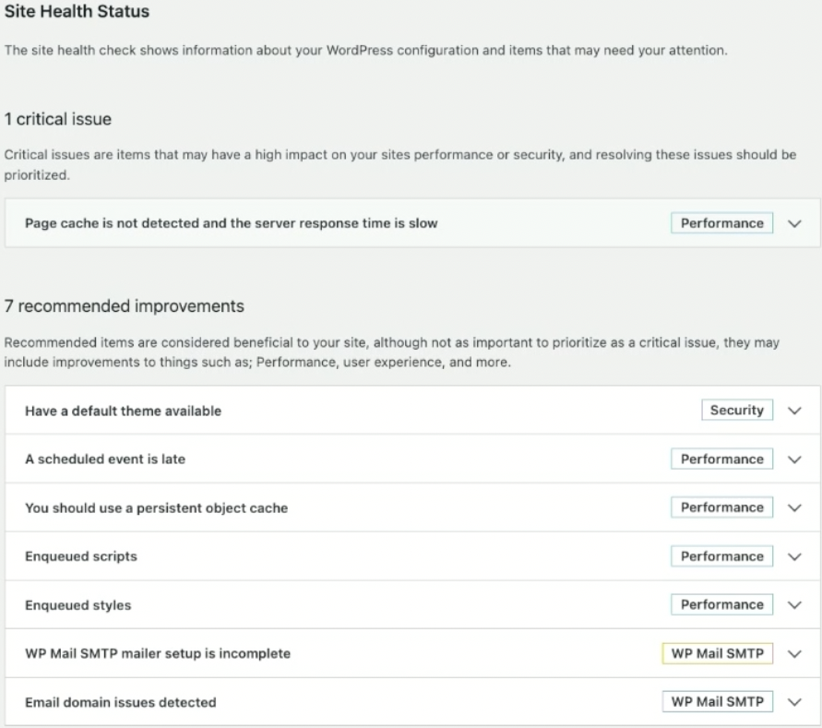Click the '1 critical issue' heading
The image size is (822, 728).
(x=58, y=119)
